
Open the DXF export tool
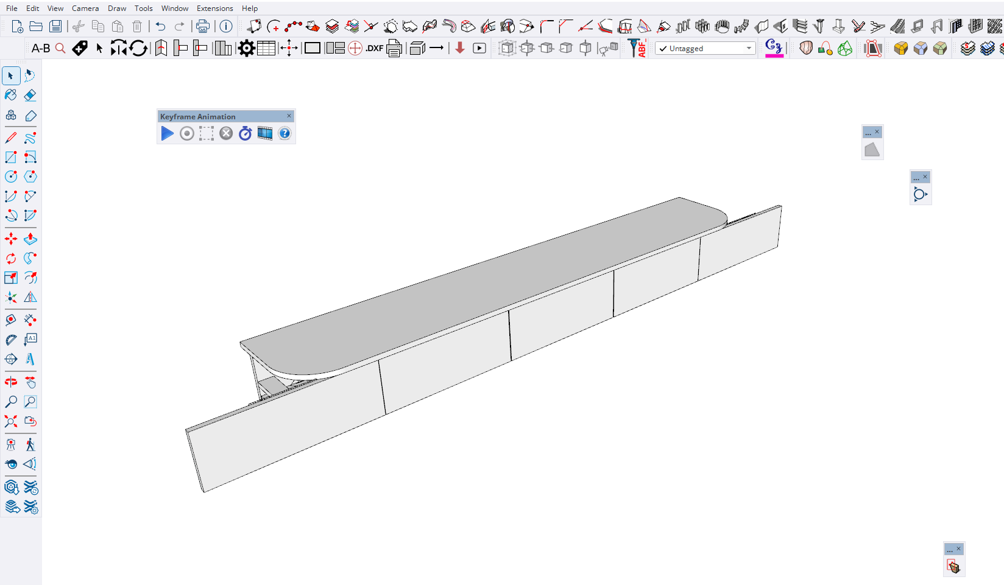[374, 48]
